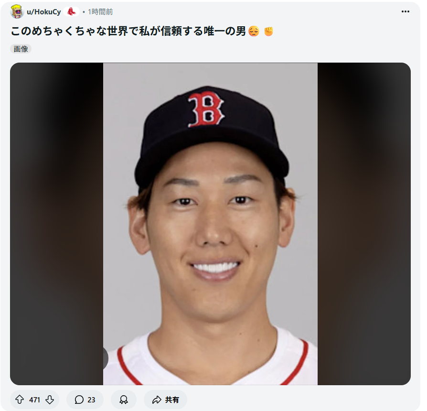Click the 1時間前 timestamp
Viewport: 427px width, 411px height.
pos(100,12)
